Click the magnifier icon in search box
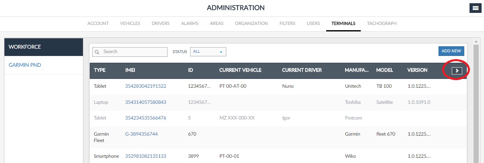 (x=97, y=52)
